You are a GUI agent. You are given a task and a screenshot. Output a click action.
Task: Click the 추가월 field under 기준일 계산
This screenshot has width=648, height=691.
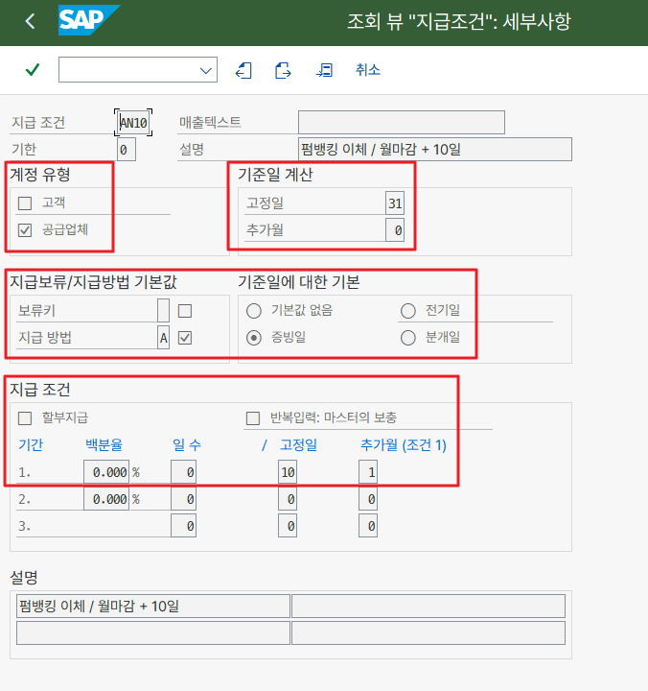[x=395, y=230]
